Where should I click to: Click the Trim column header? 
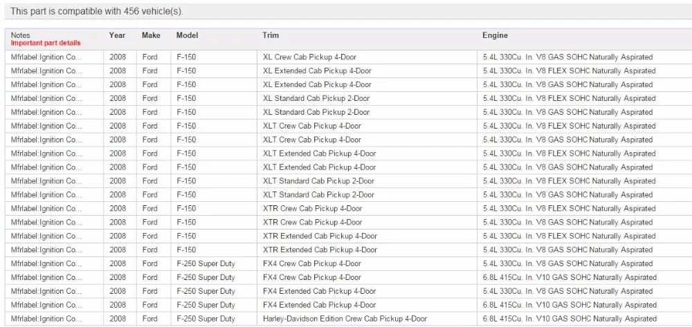[x=271, y=35]
